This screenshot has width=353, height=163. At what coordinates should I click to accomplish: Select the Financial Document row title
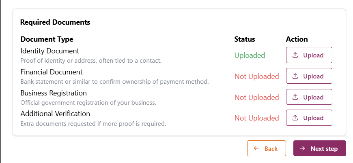click(52, 72)
